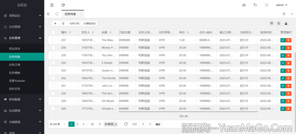Sort by 发布人 column arrows
Screen dimensions: 296x134
coord(93,32)
